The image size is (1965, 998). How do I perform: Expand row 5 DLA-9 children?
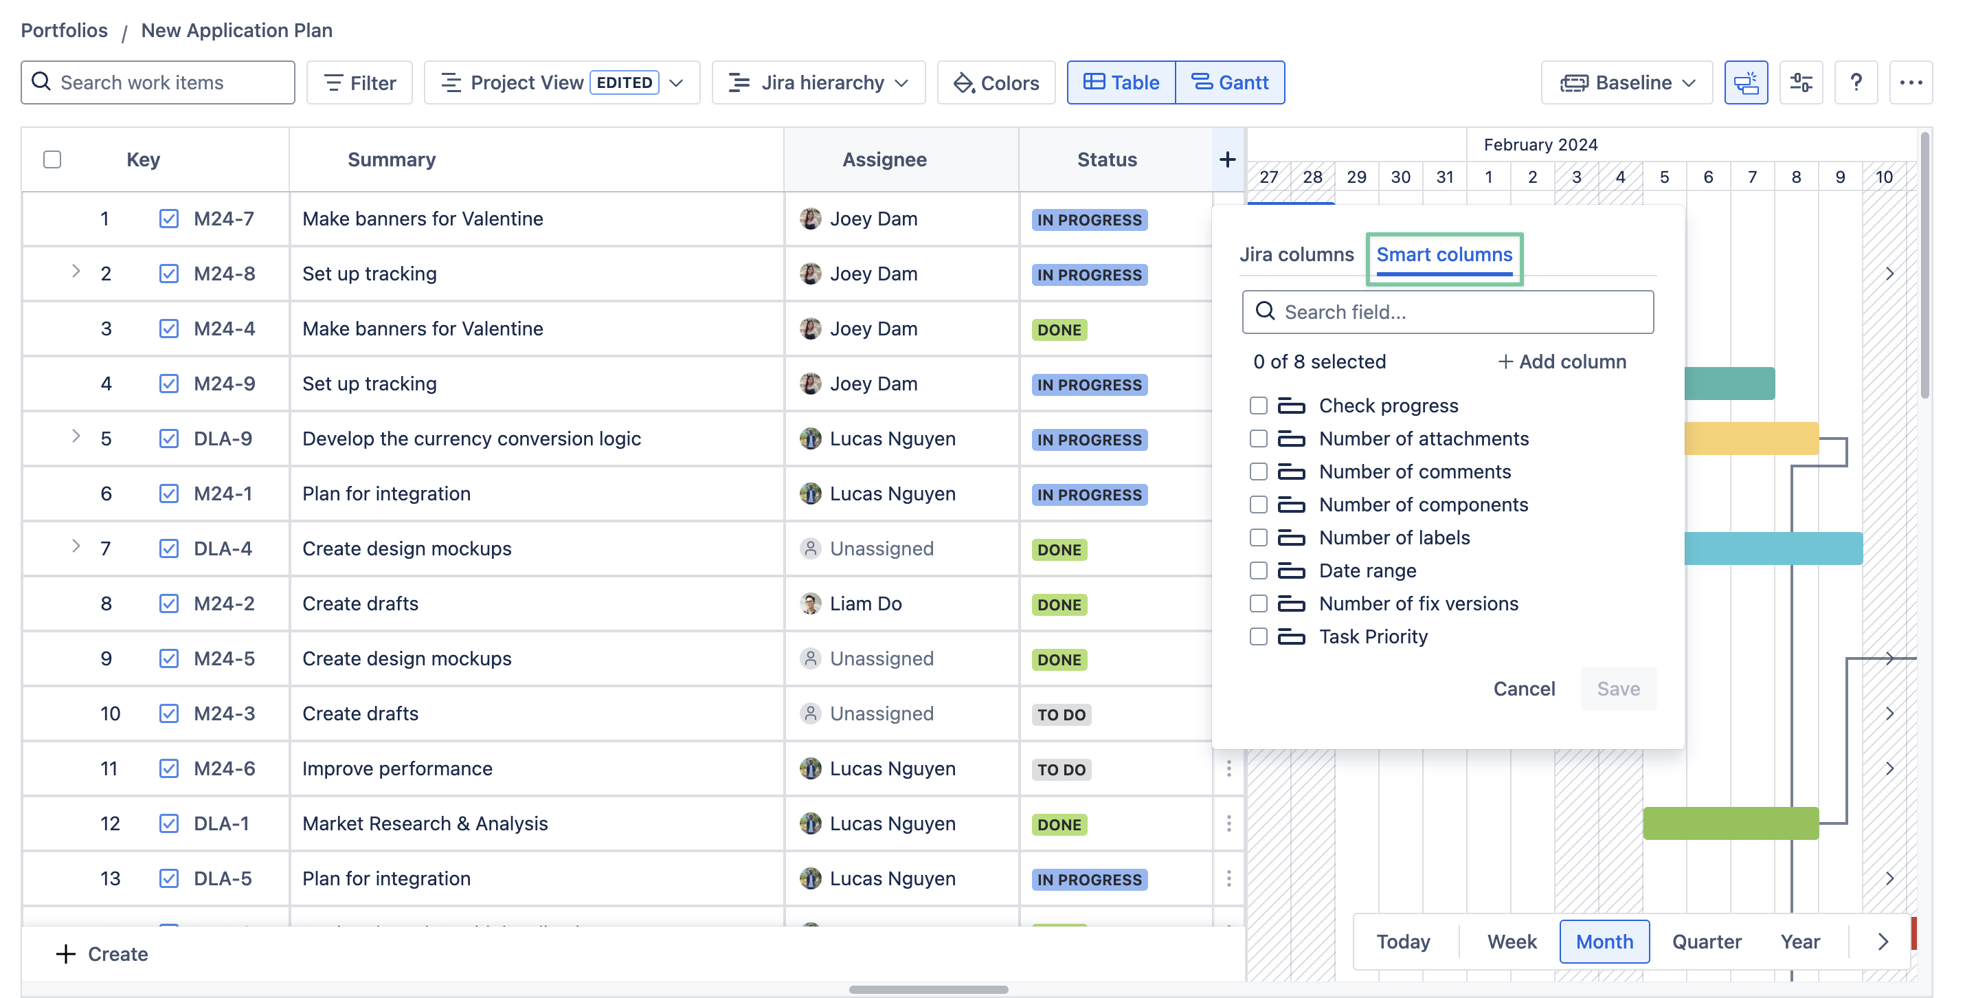click(76, 436)
